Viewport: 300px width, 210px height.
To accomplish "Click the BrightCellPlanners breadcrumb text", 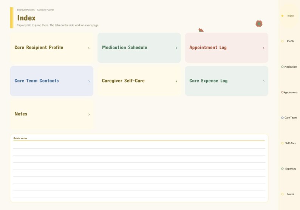I will [x=26, y=10].
